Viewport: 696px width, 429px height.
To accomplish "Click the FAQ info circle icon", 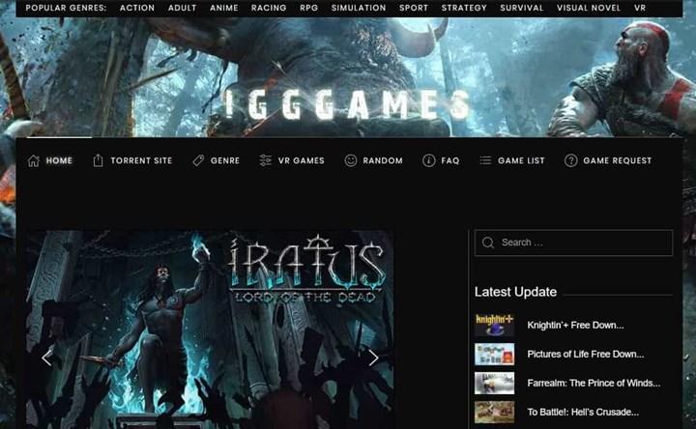I will click(428, 160).
